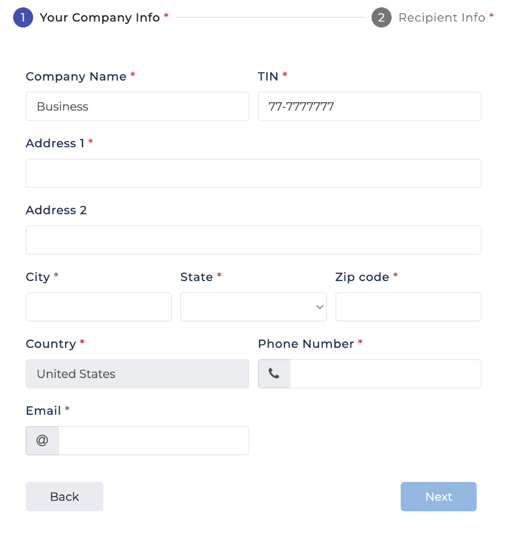The image size is (518, 535).
Task: Open the State dropdown
Action: click(x=253, y=307)
